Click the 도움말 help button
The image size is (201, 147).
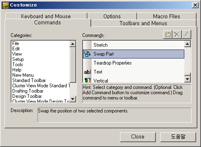tap(178, 137)
